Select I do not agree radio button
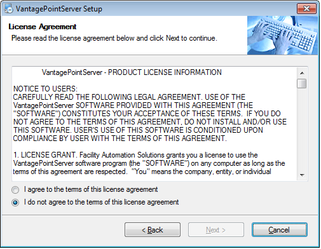This screenshot has height=249, width=321. pos(15,203)
